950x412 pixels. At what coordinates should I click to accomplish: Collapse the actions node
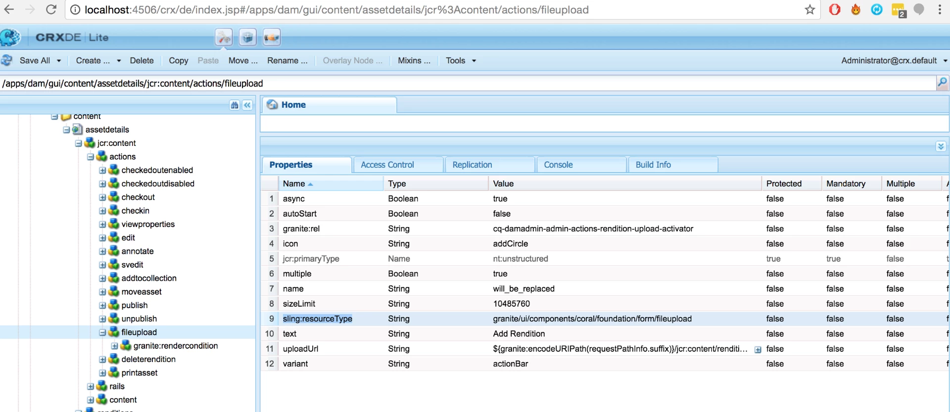(x=91, y=157)
